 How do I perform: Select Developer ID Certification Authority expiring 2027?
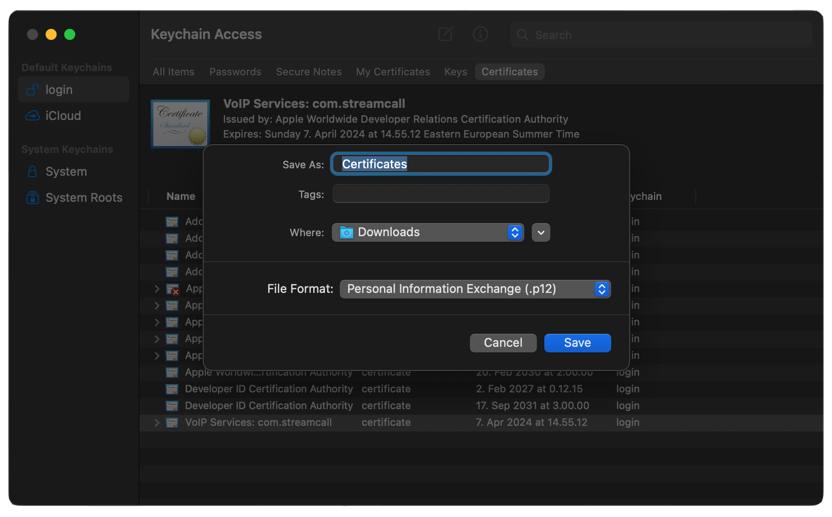[481, 389]
